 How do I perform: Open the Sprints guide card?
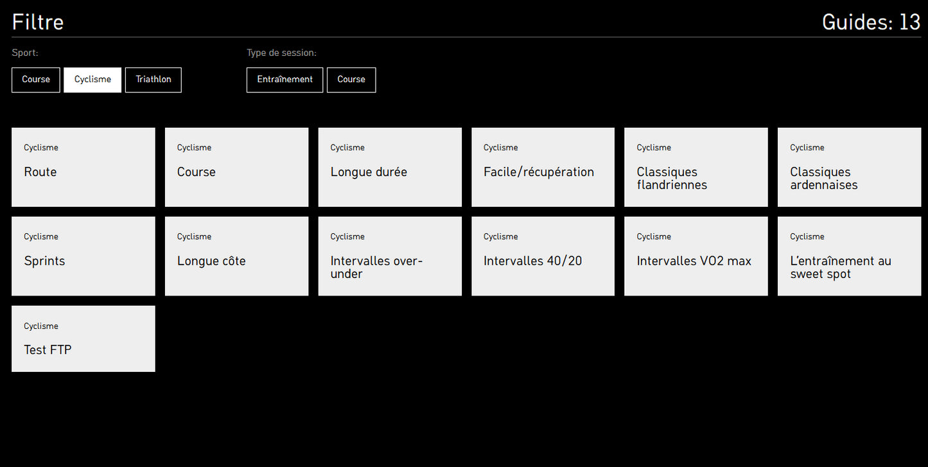click(83, 256)
